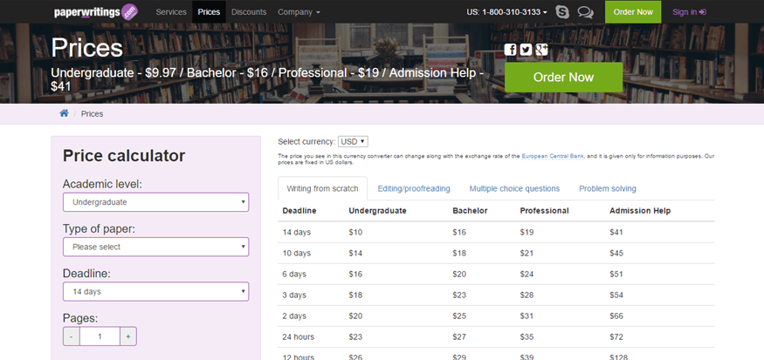Image resolution: width=764 pixels, height=360 pixels.
Task: Expand Company dropdown menu
Action: click(299, 11)
